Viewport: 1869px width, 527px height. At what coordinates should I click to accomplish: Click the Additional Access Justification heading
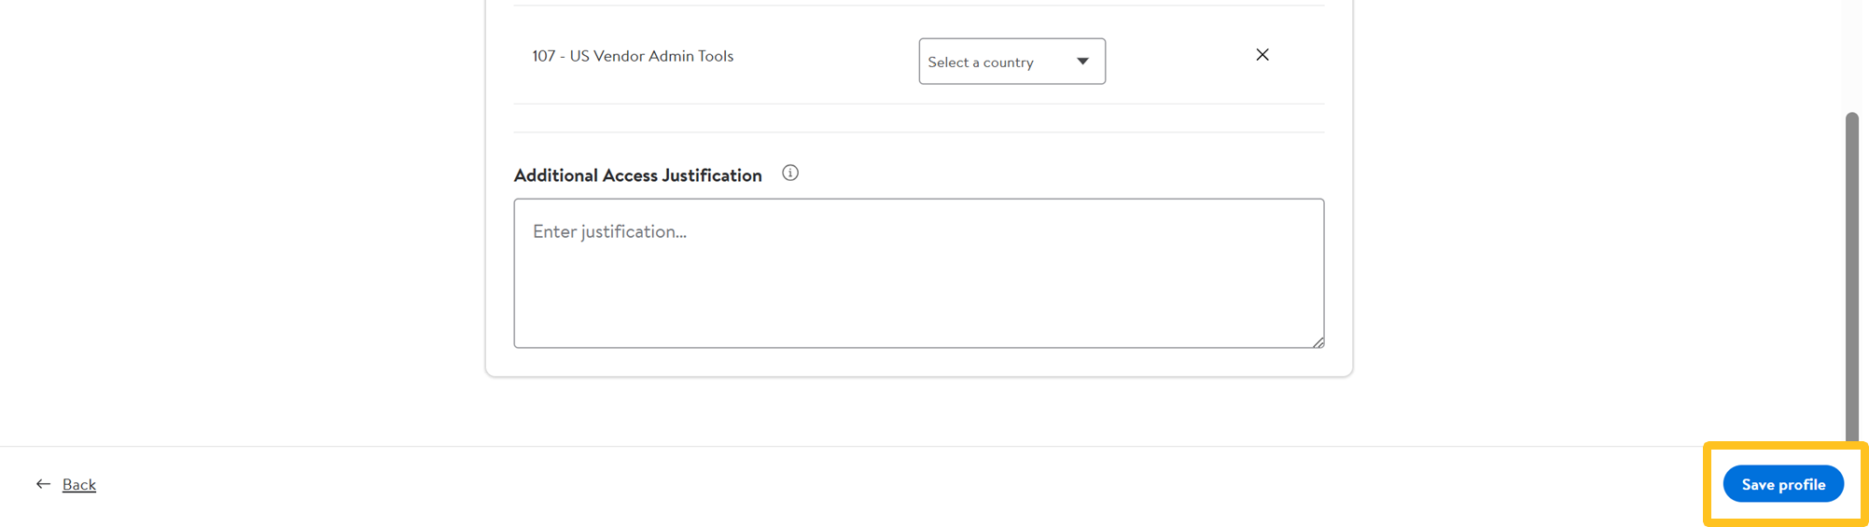click(637, 175)
